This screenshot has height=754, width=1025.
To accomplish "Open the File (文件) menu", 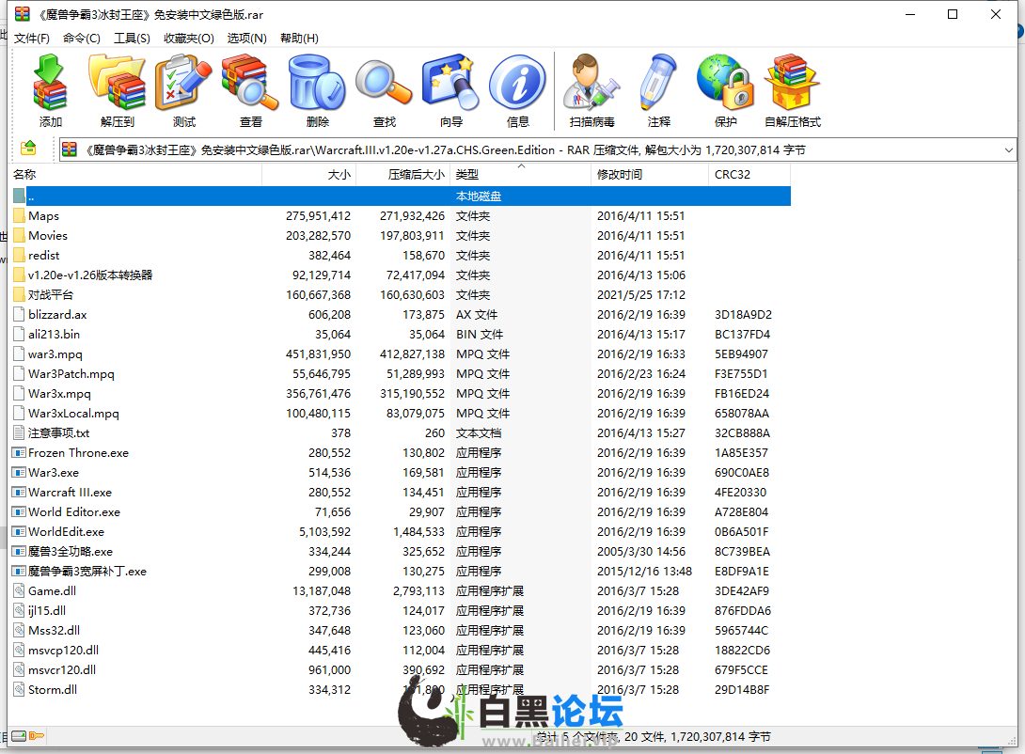I will (31, 38).
